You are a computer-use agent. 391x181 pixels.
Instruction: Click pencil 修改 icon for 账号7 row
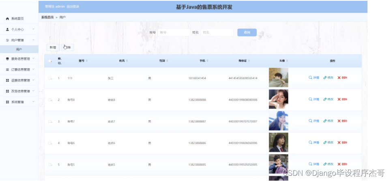coord(325,121)
